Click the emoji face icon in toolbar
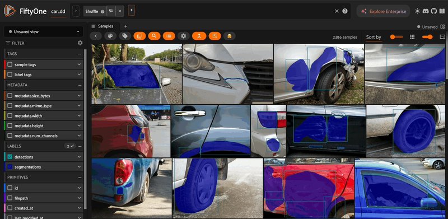The image size is (448, 219). pyautogui.click(x=230, y=36)
